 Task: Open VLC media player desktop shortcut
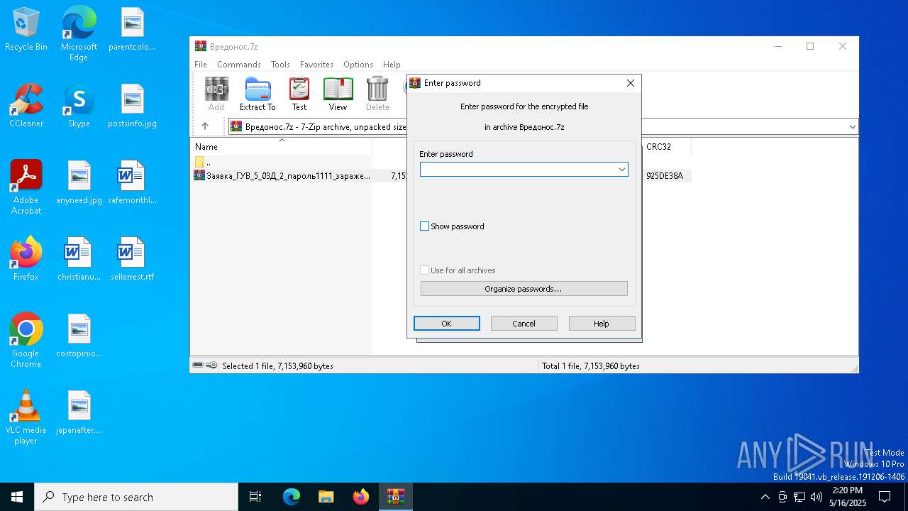pos(26,417)
